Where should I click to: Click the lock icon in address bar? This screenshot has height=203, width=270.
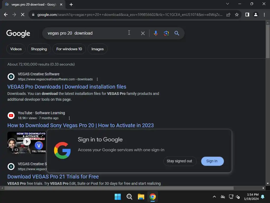click(x=33, y=15)
